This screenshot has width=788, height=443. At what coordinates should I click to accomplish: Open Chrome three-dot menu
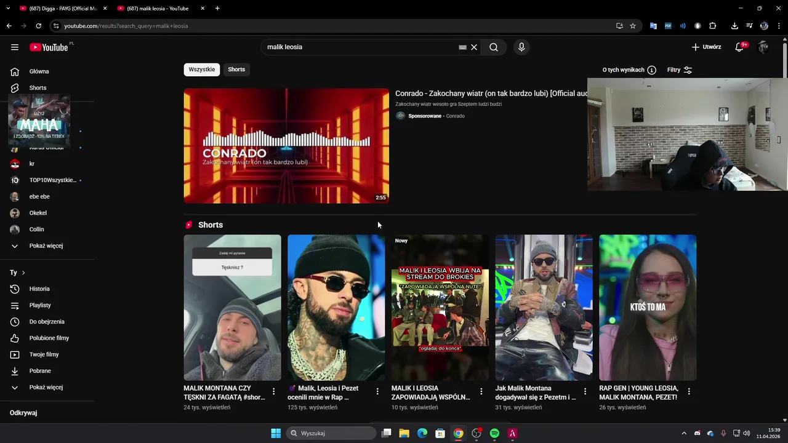pos(779,26)
